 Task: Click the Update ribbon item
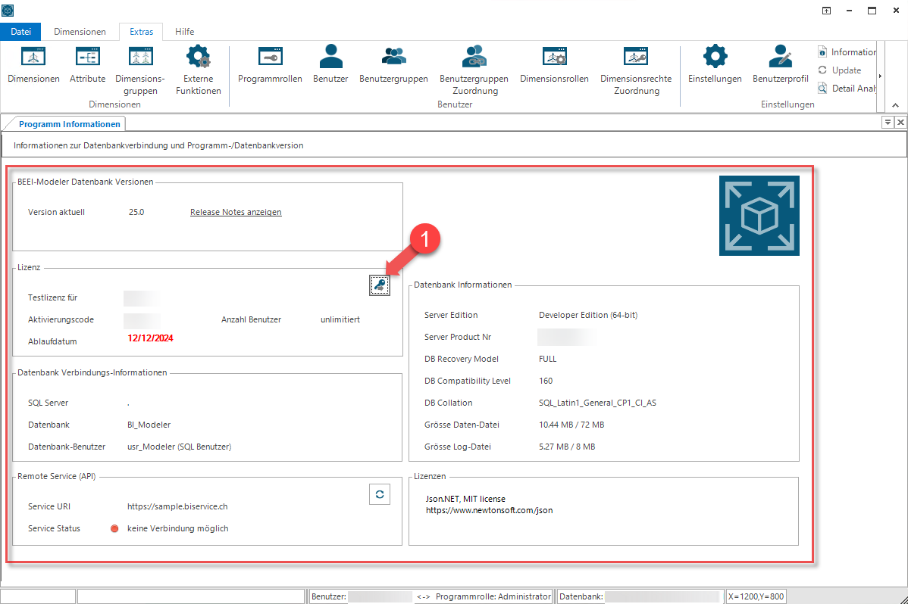(840, 70)
